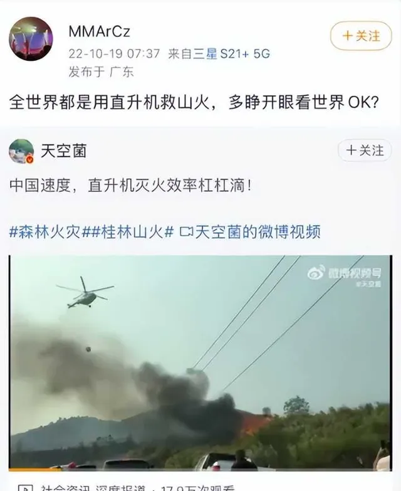Follow MMArCz with the +关注 button
Screen dimensions: 401x491
tap(361, 36)
